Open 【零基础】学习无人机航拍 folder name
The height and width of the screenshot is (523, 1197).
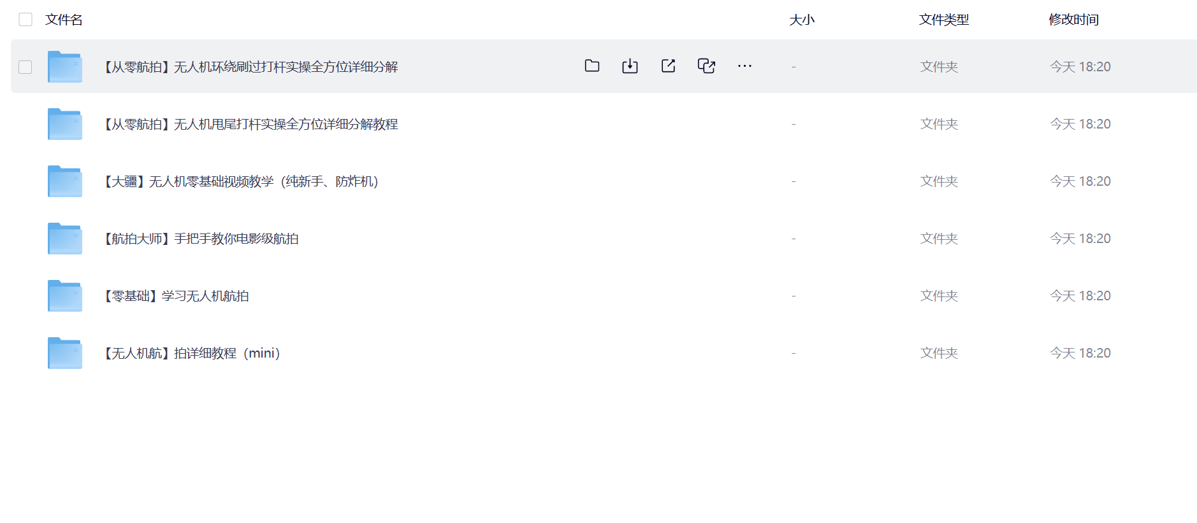(x=176, y=296)
